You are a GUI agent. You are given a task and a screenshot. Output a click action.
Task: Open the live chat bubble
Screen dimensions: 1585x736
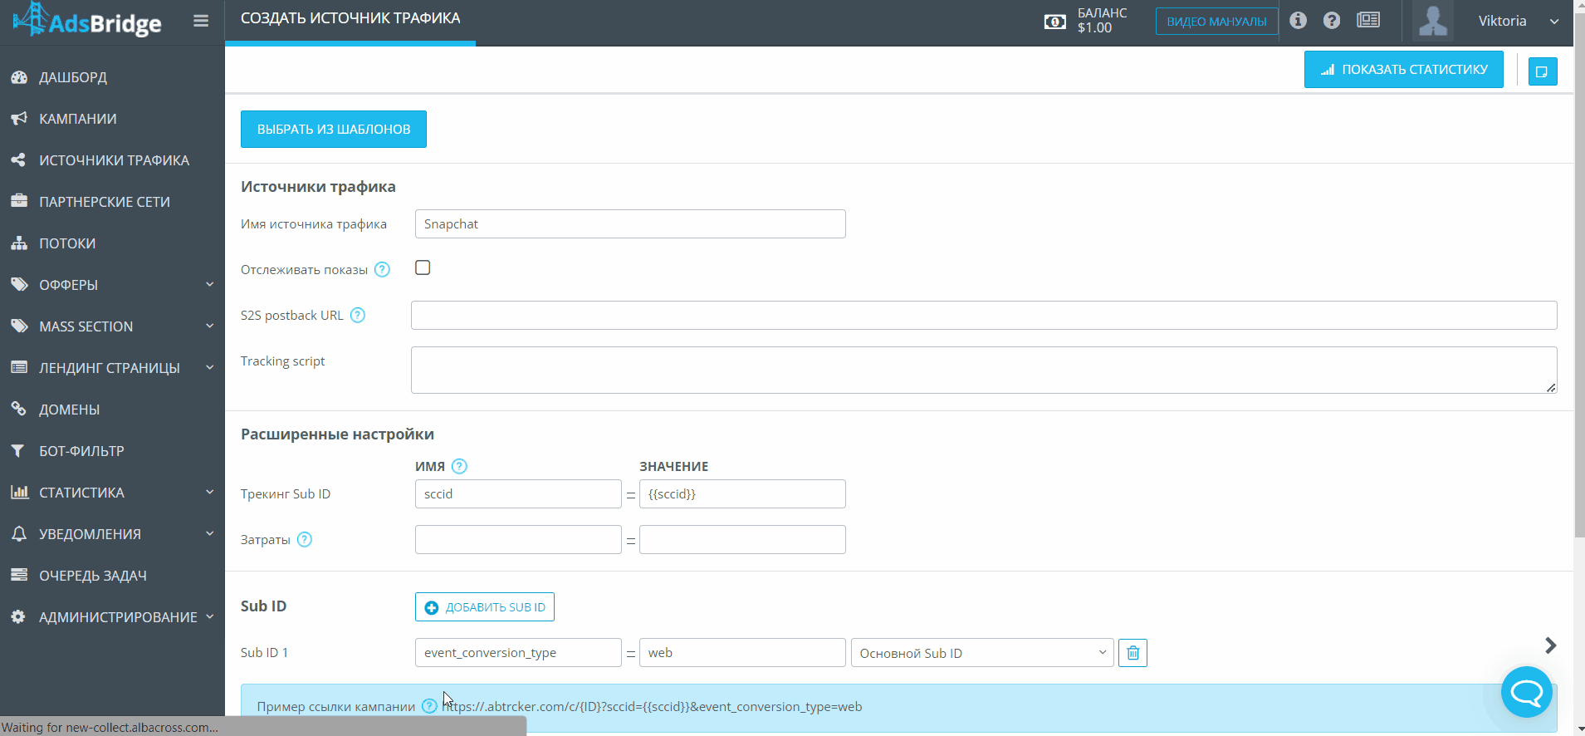point(1526,692)
